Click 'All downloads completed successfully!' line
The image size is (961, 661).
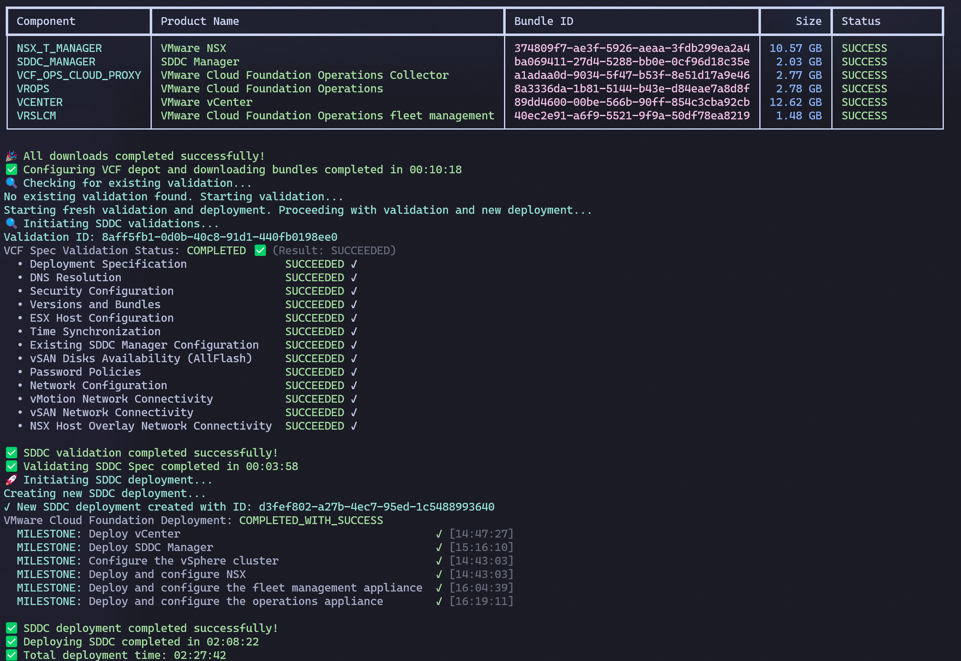click(144, 156)
